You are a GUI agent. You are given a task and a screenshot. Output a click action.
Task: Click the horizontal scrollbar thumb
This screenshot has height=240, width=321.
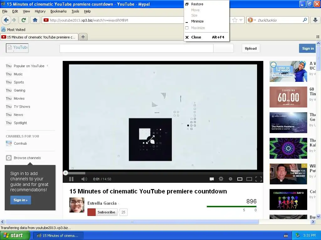click(x=132, y=222)
